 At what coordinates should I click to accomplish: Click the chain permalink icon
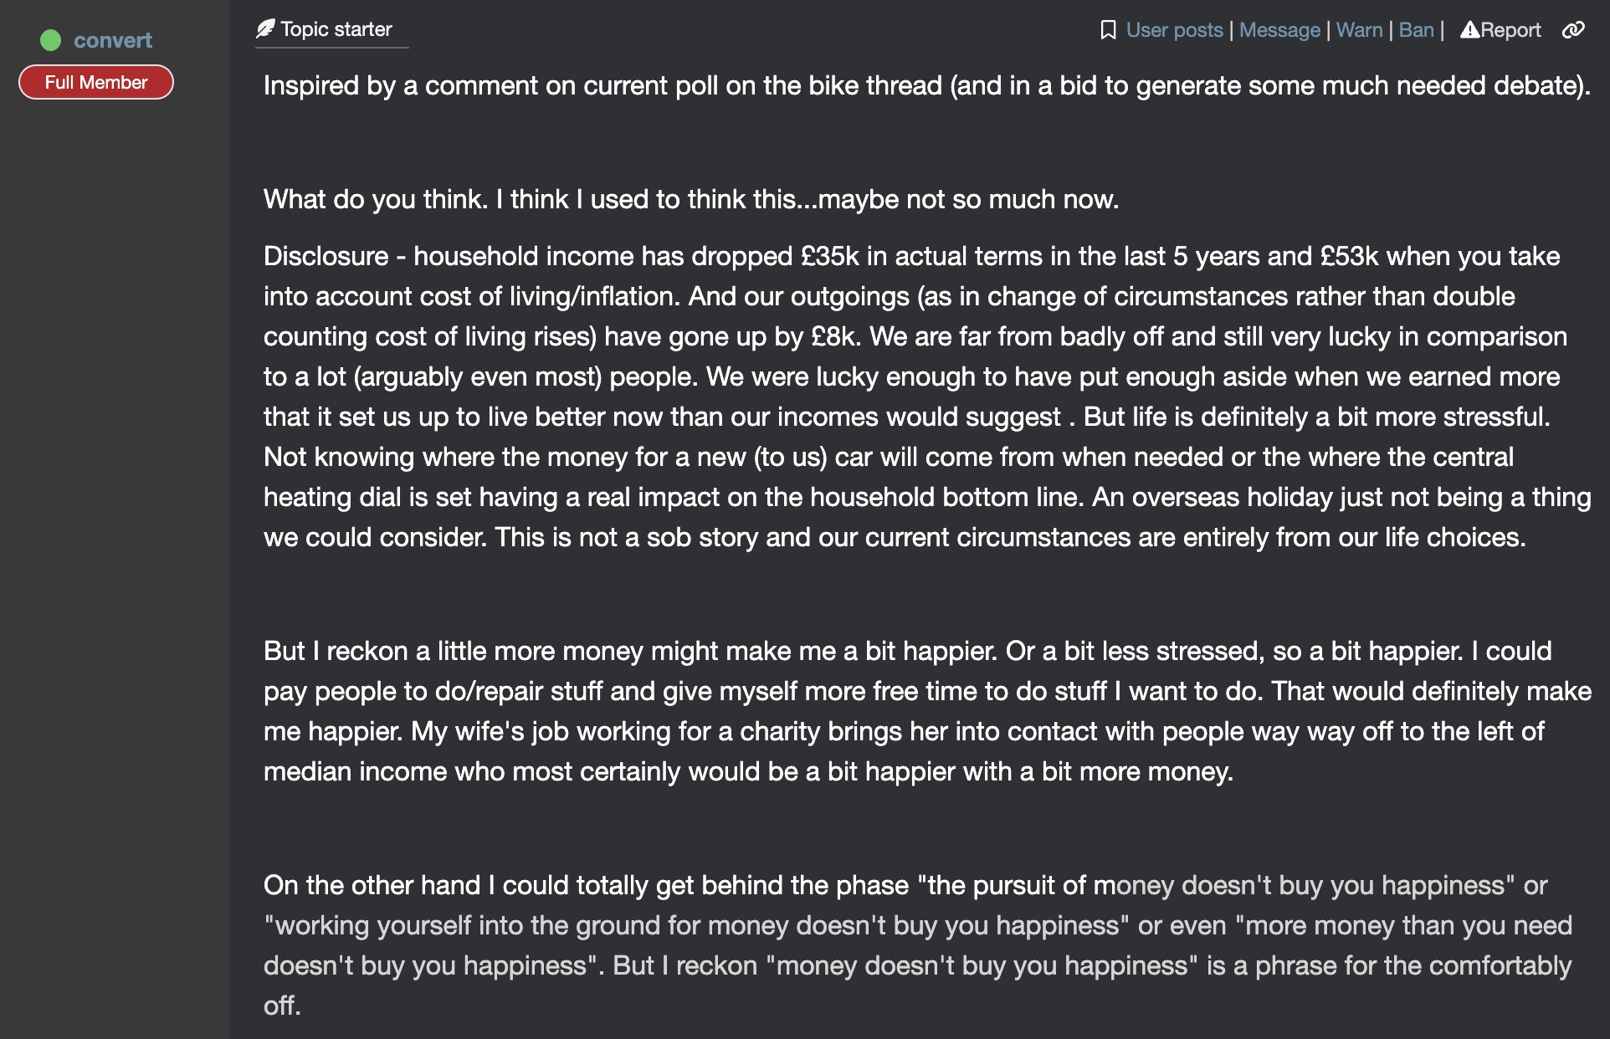(x=1573, y=30)
